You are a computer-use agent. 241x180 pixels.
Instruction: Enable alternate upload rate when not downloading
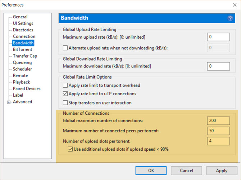coord(65,48)
